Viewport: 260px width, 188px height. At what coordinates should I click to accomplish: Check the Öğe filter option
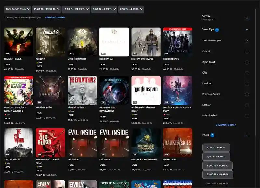247,73
